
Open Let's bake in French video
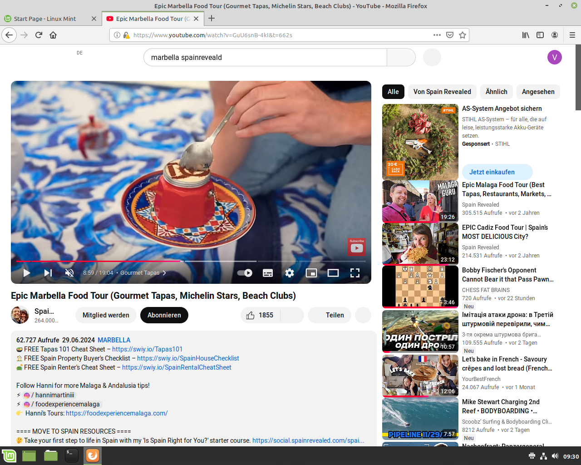(420, 376)
